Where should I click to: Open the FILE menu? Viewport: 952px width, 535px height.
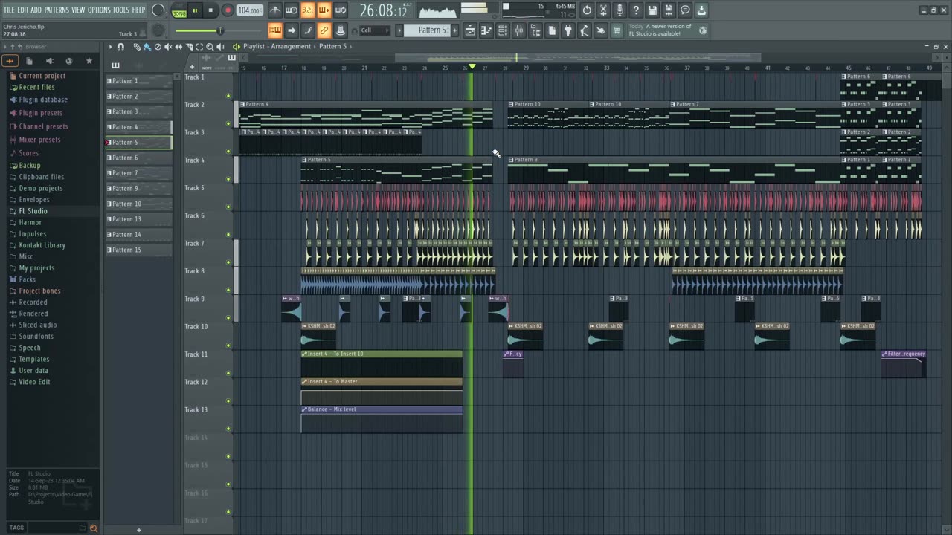pos(9,10)
